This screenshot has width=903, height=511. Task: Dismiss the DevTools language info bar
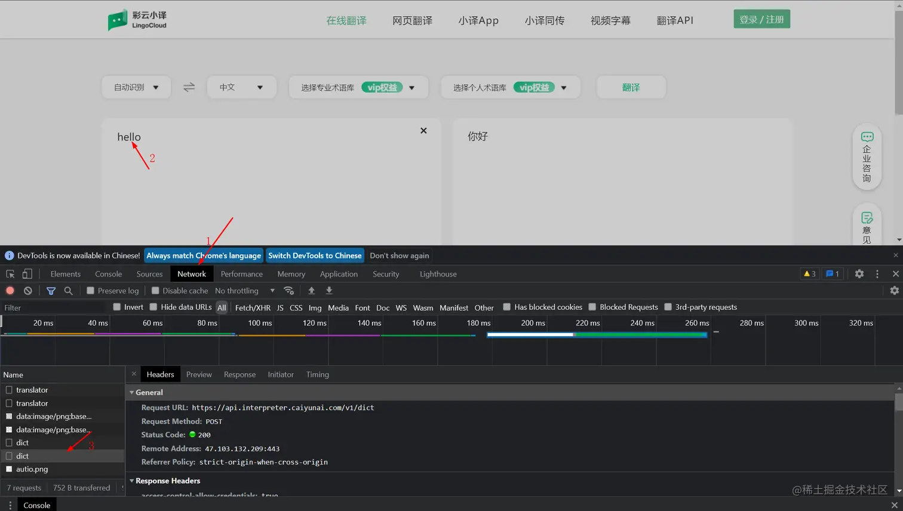click(896, 255)
